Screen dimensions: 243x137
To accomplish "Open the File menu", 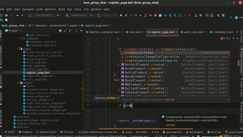I will tap(2, 9).
